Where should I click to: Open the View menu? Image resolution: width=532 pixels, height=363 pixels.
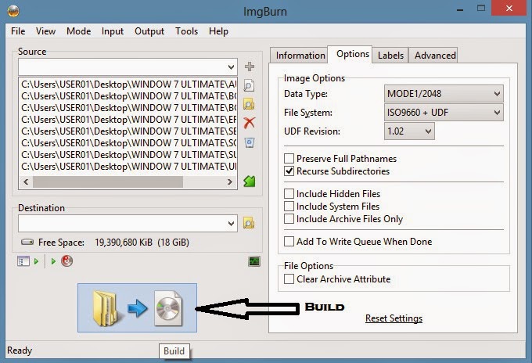pos(45,31)
